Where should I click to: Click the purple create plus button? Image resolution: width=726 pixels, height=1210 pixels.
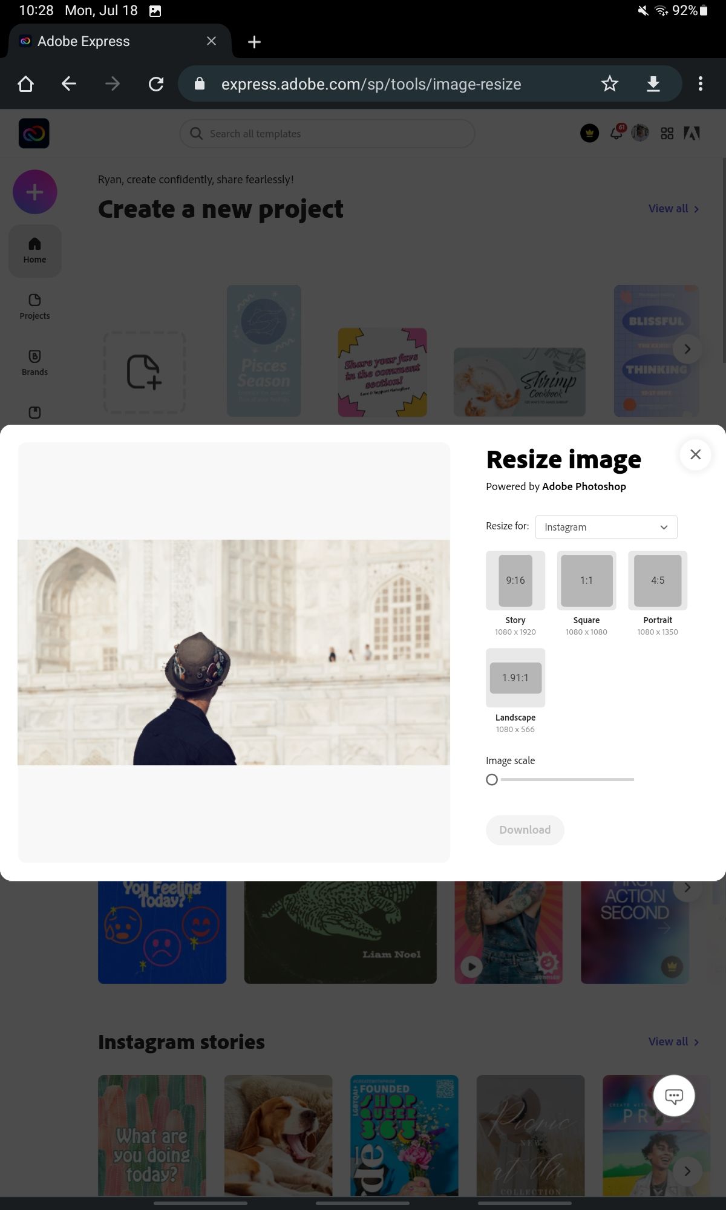(x=35, y=192)
